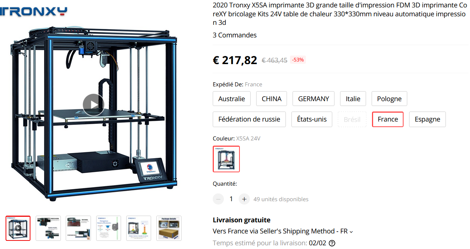The image size is (470, 249).
Task: View third thumbnail of print head closeup
Action: click(x=78, y=228)
